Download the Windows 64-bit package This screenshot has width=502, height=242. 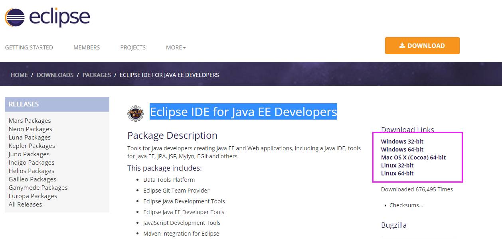(x=402, y=150)
